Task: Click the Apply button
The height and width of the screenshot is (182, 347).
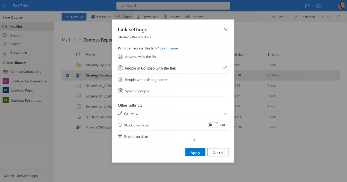Action: click(x=195, y=152)
